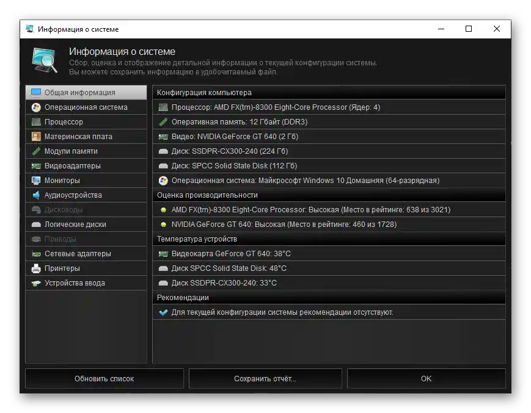Select Видео: NVIDIA GeForce GT 640 (2 Гб) text
The width and height of the screenshot is (531, 413).
click(235, 137)
